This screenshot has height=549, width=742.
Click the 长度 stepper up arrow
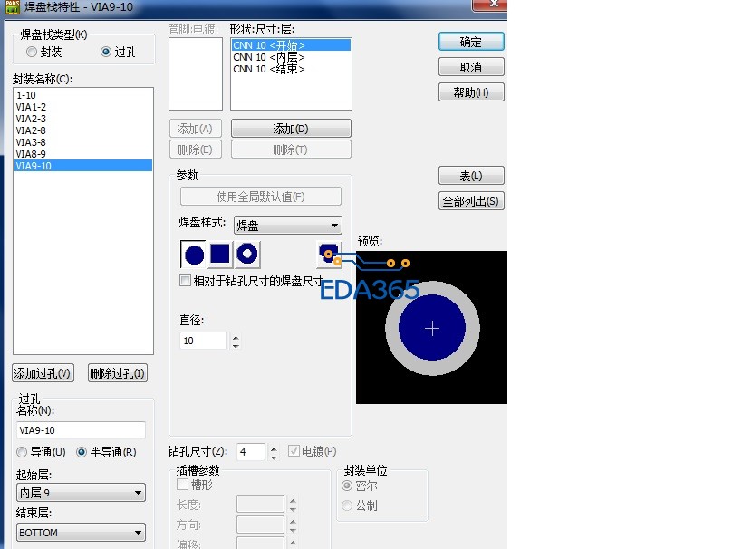293,500
